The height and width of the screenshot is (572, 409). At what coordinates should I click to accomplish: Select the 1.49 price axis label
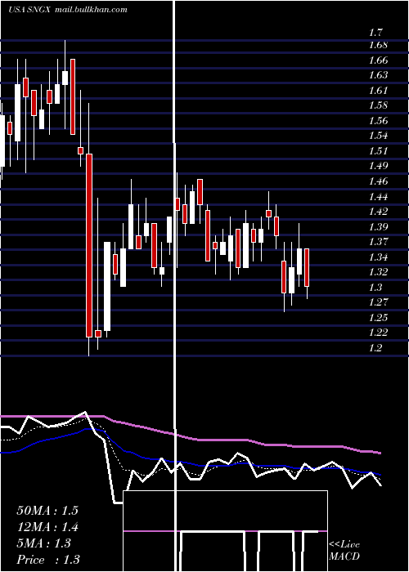coord(378,167)
